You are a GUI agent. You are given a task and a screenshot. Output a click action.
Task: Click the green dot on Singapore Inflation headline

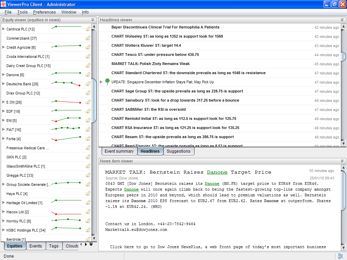(107, 81)
